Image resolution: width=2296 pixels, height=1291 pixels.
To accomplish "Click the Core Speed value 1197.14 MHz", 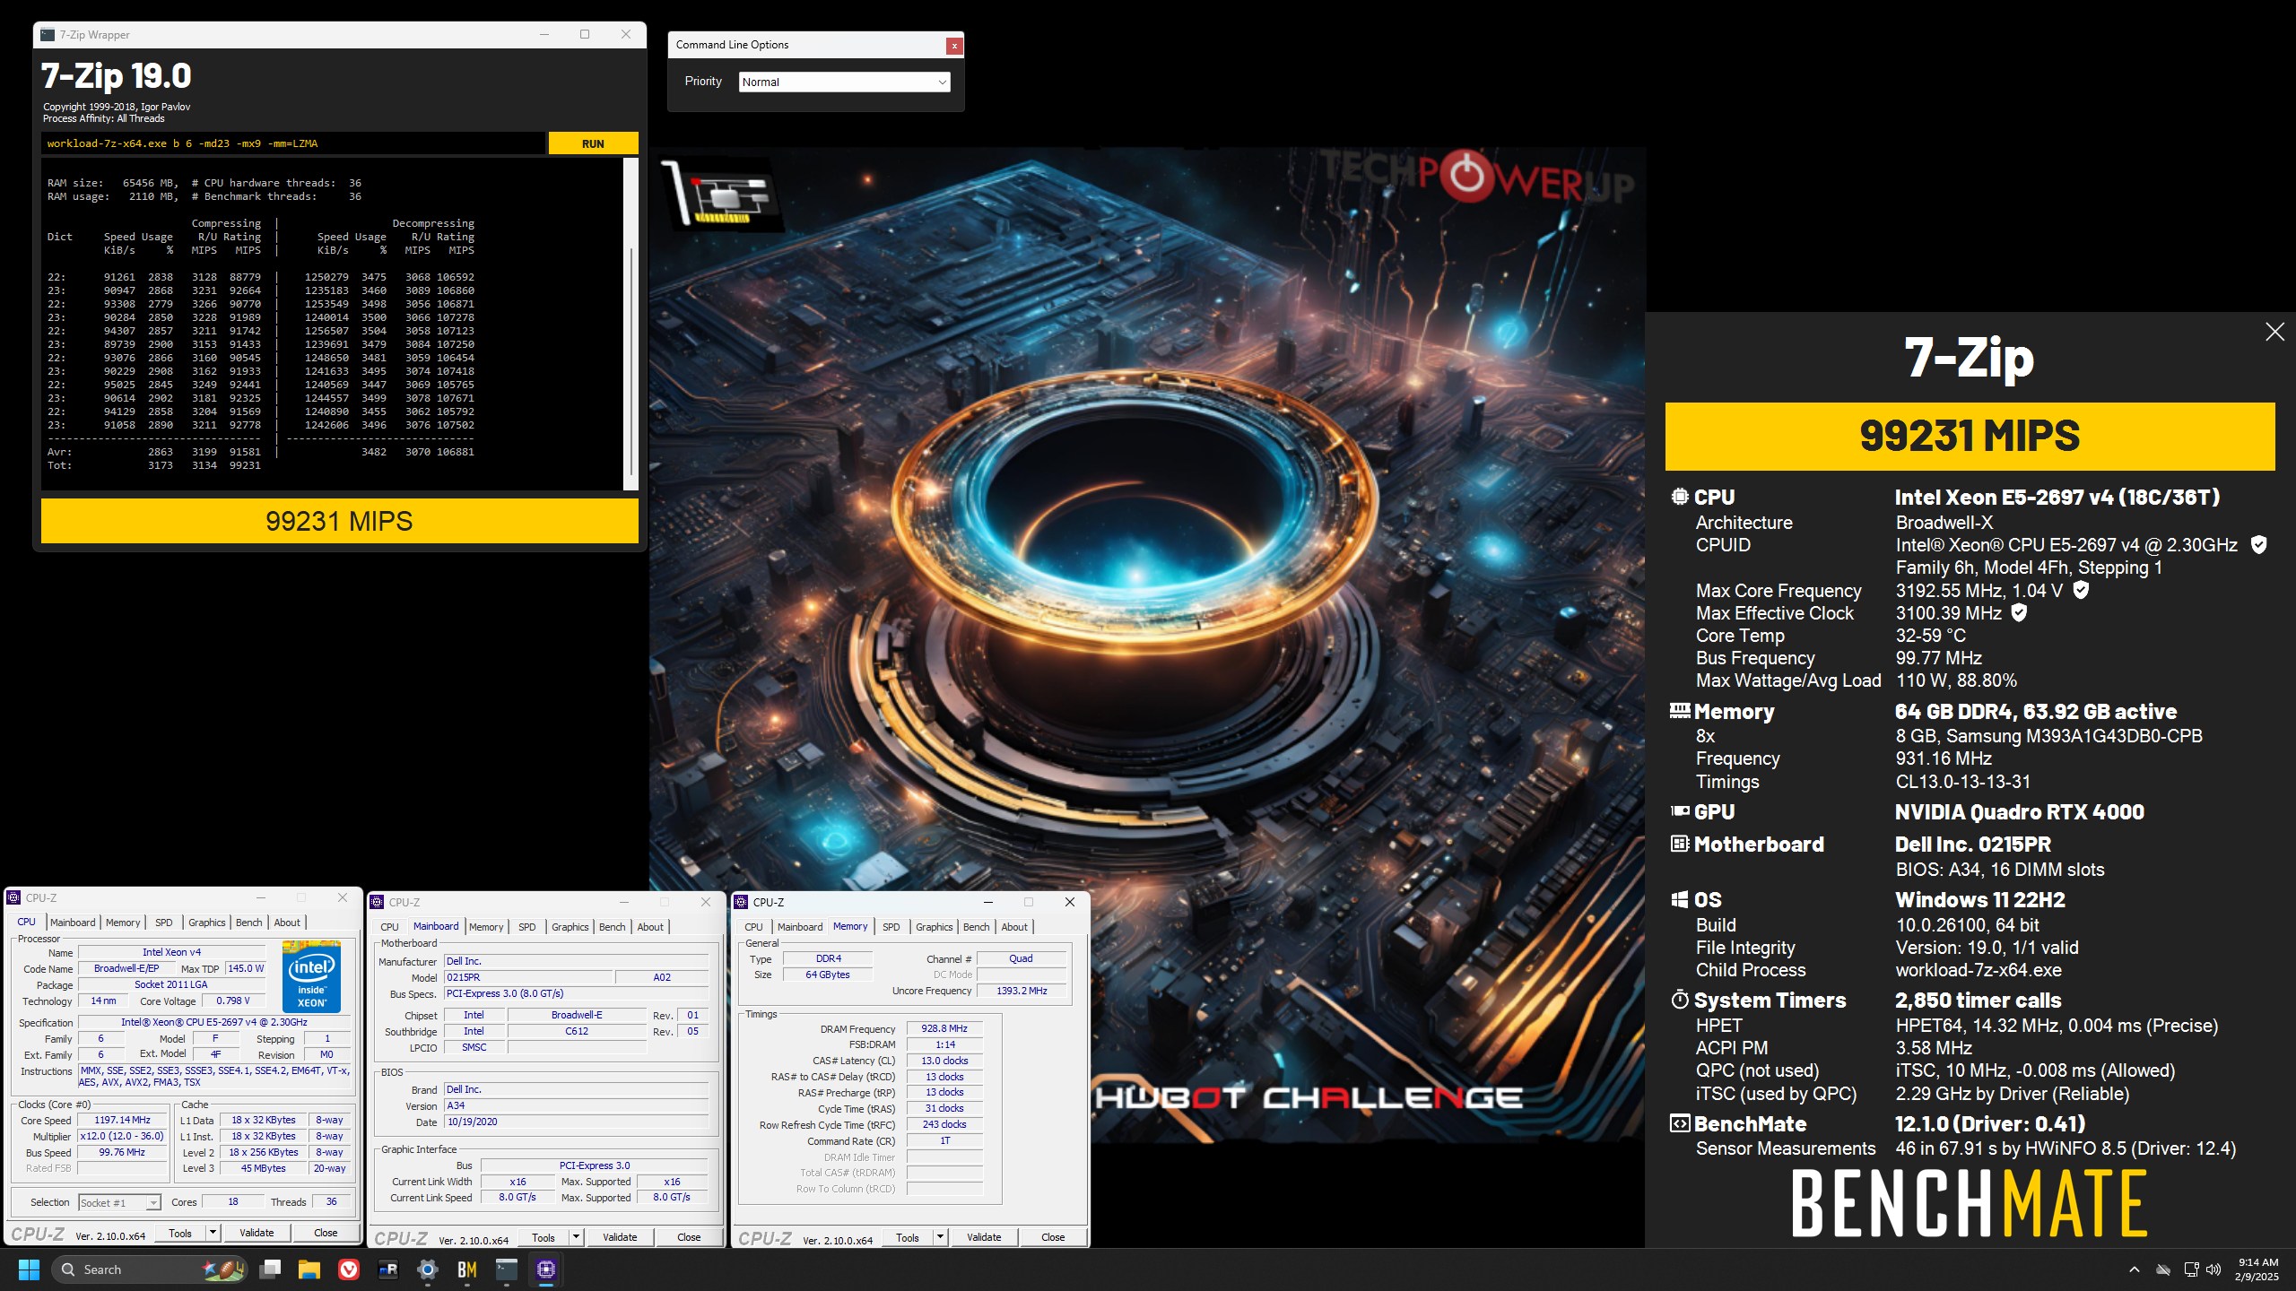I will (x=123, y=1120).
